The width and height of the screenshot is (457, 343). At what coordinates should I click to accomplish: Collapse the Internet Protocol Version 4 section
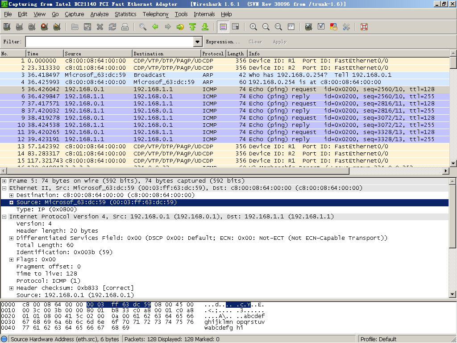(x=4, y=217)
